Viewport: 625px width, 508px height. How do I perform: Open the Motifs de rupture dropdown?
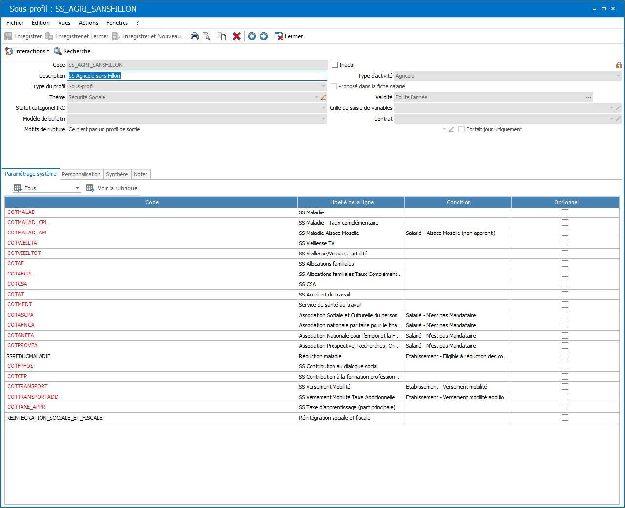tap(444, 129)
